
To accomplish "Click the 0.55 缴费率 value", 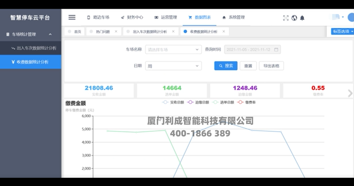I will point(318,88).
